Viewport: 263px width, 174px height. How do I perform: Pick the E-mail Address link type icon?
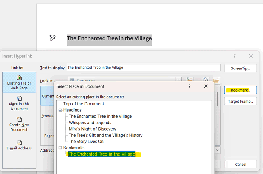point(19,143)
